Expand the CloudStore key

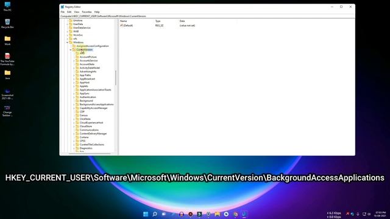tap(74, 127)
